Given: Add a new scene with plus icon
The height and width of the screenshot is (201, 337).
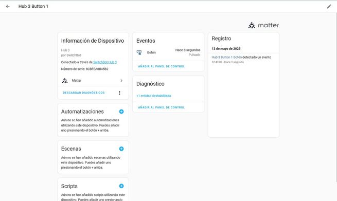Looking at the screenshot, I should [121, 149].
